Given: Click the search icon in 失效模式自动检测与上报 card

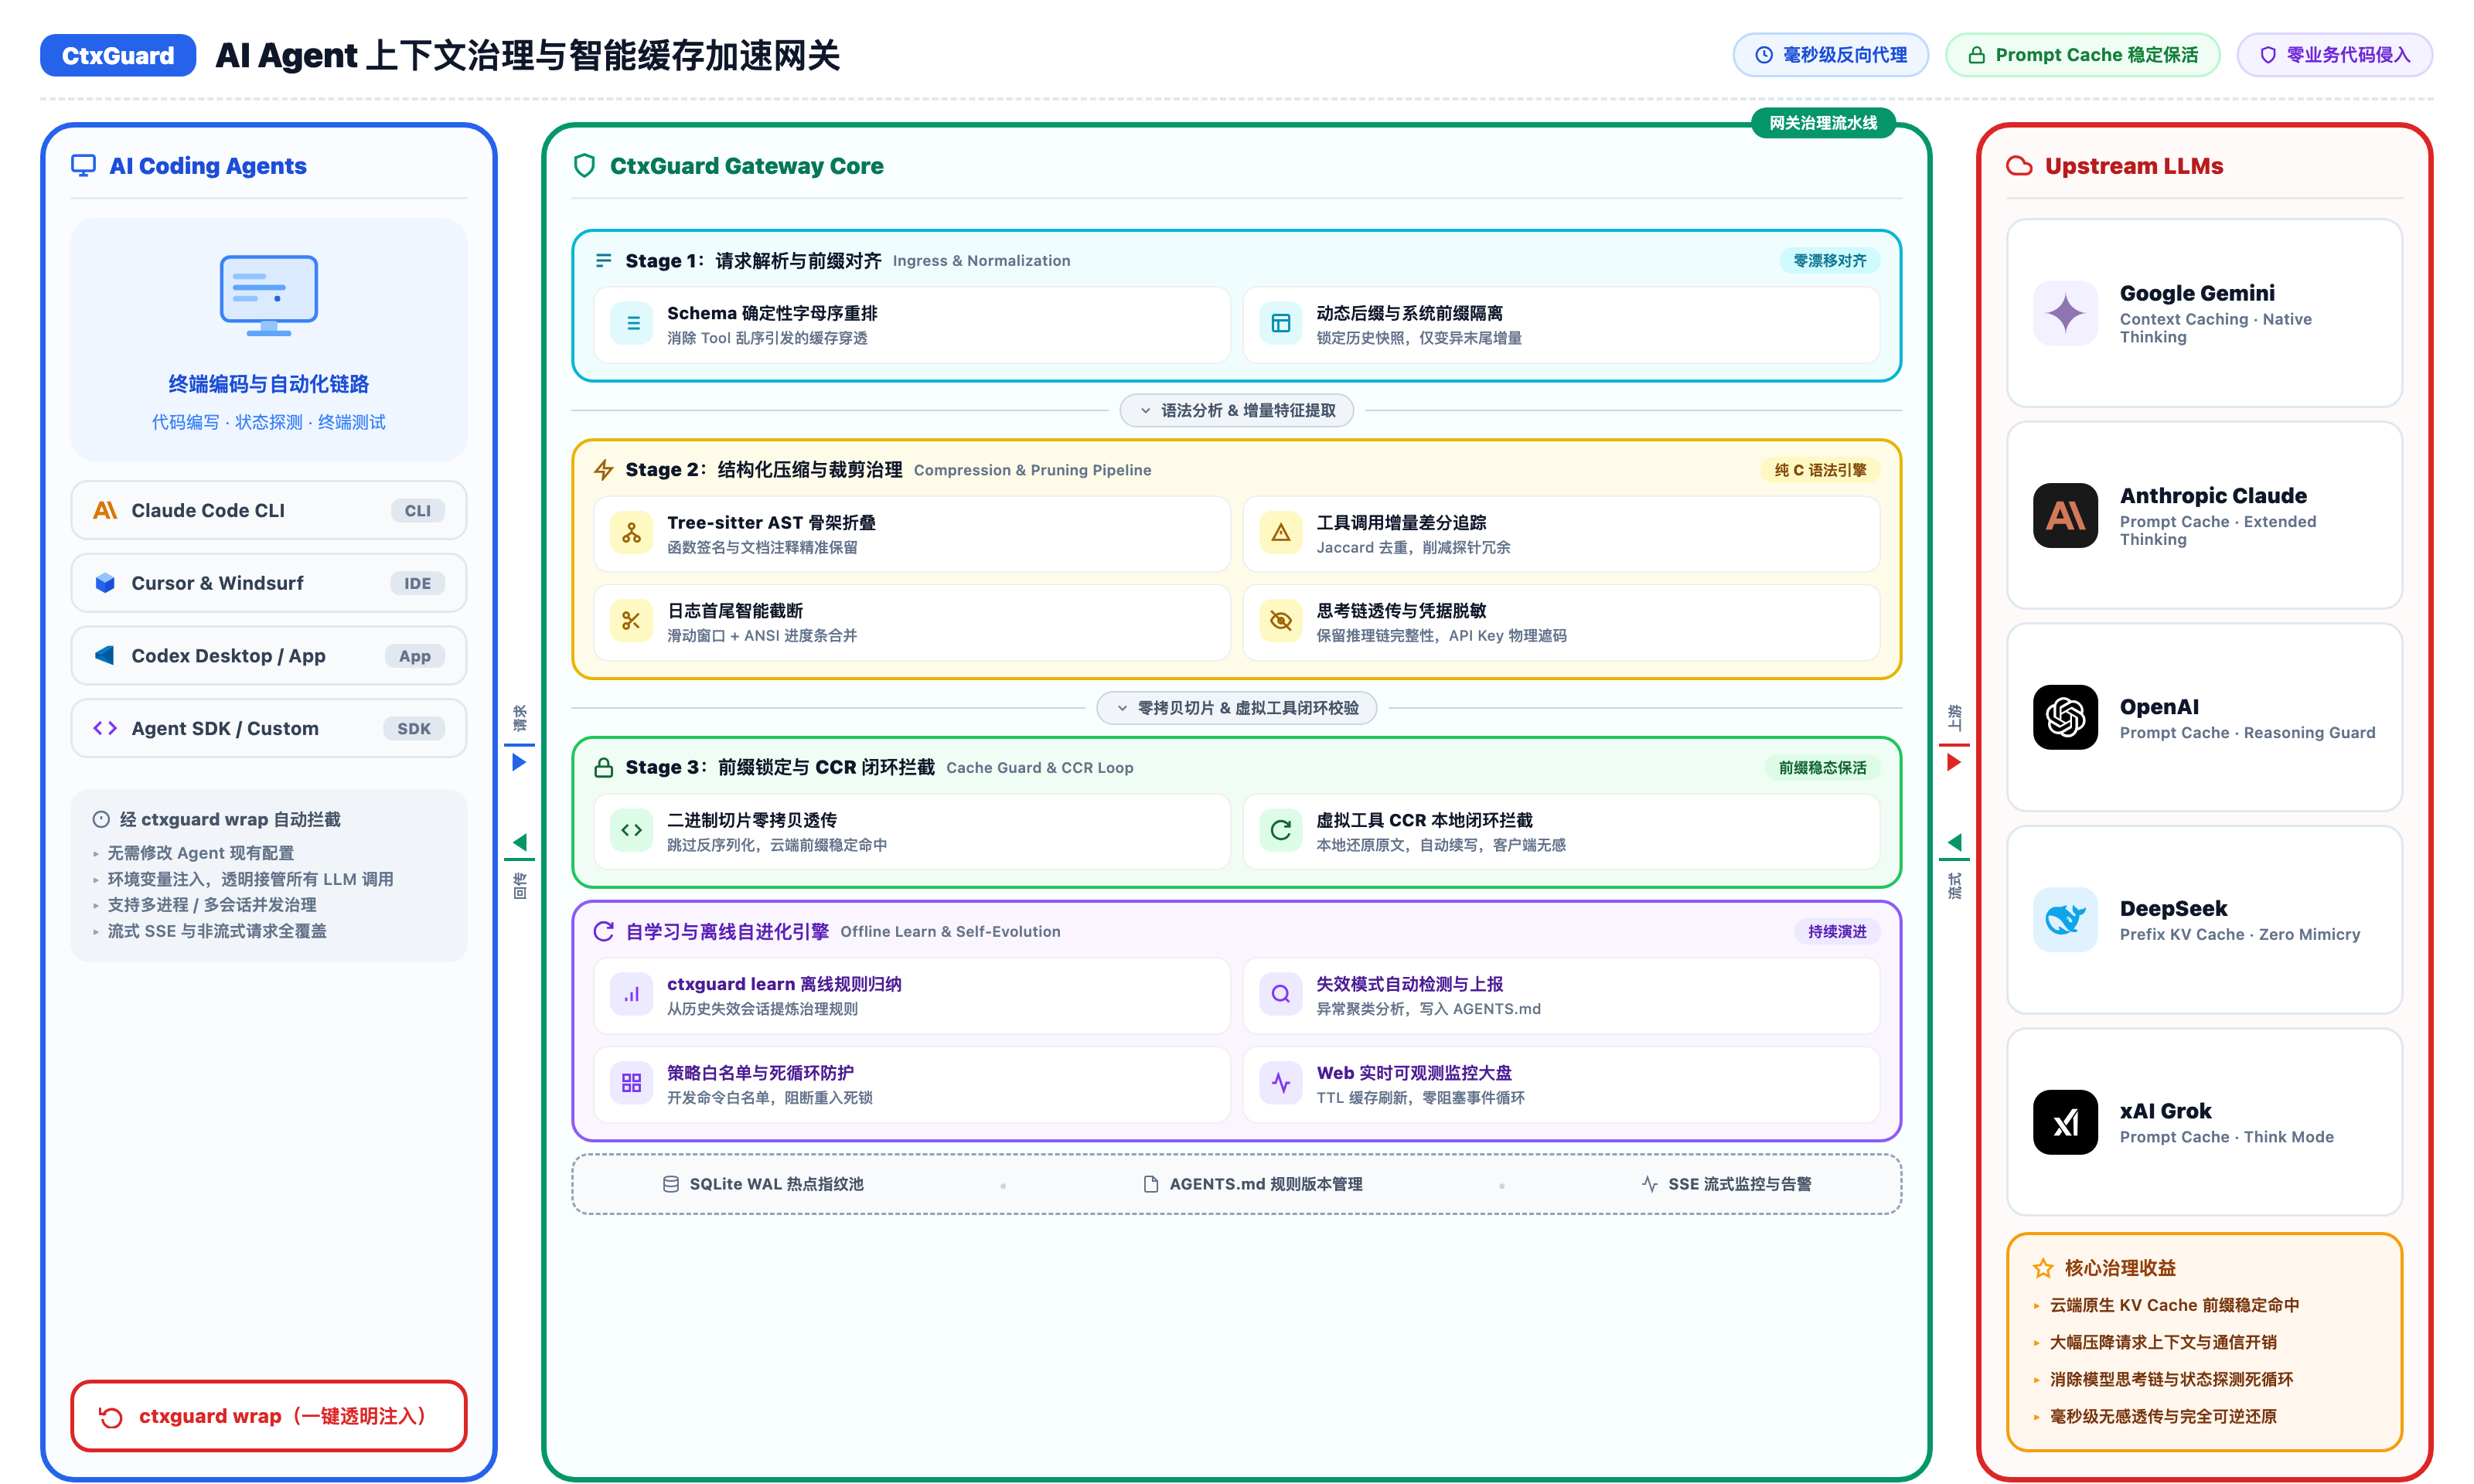Looking at the screenshot, I should [x=1281, y=994].
